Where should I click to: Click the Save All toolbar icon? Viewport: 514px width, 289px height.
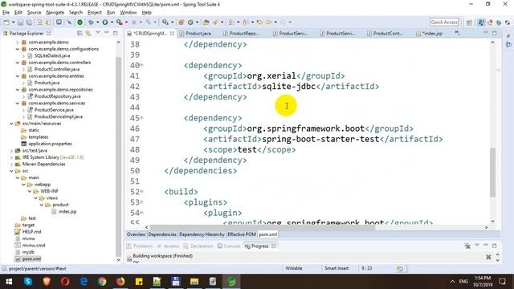[29, 22]
